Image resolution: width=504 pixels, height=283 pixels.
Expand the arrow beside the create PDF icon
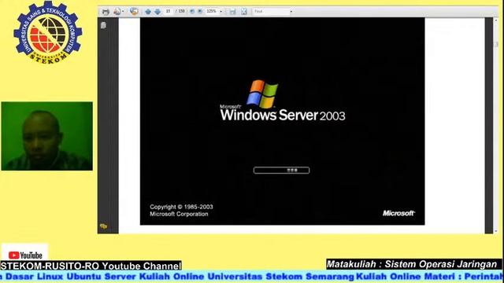pyautogui.click(x=123, y=12)
